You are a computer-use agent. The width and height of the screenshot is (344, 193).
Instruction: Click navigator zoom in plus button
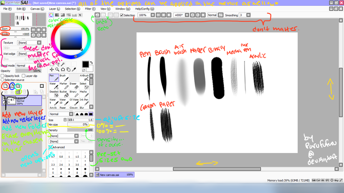[39, 30]
